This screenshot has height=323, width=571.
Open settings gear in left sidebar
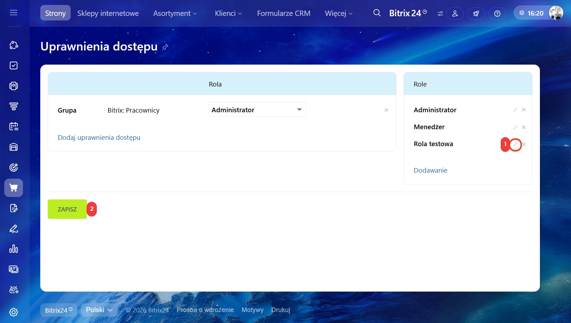point(13,312)
